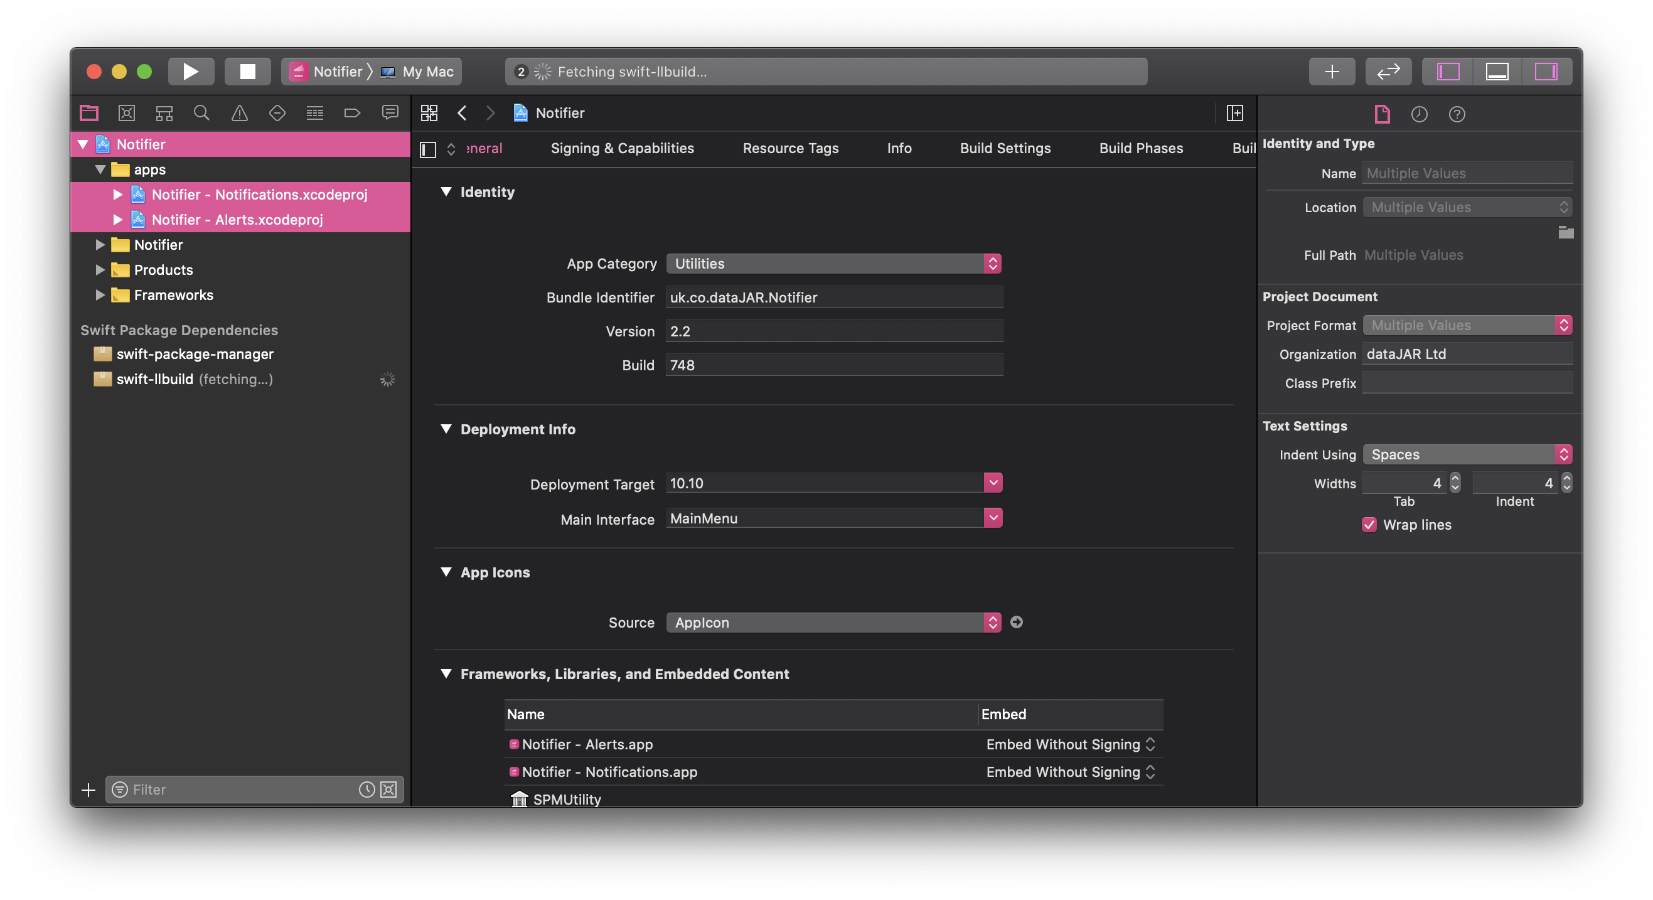This screenshot has height=900, width=1653.
Task: Open the Issue navigator warning icon
Action: tap(239, 113)
